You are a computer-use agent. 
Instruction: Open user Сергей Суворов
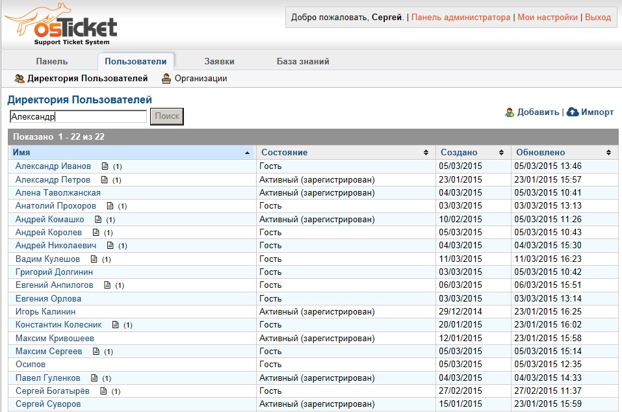tap(48, 404)
